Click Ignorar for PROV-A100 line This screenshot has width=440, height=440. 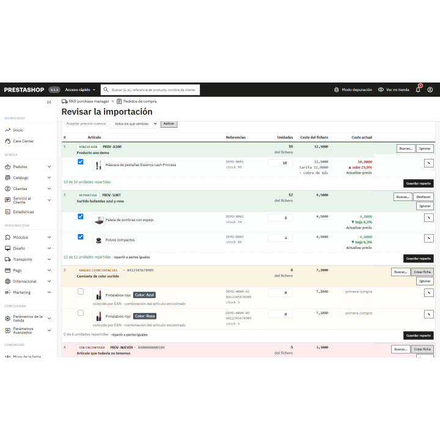pos(425,148)
